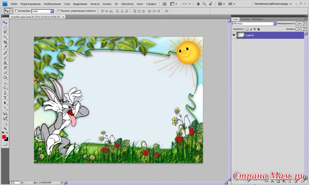The height and width of the screenshot is (185, 309).
Task: Open the Непрозрачность slider arrow
Action: pos(305,23)
